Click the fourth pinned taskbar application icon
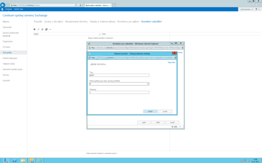 pos(31,160)
